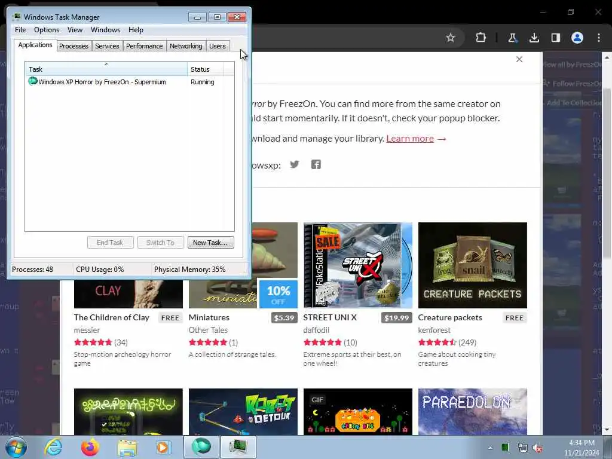The width and height of the screenshot is (612, 459).
Task: Click the $5.39 price tag on Miniatures
Action: coord(284,318)
